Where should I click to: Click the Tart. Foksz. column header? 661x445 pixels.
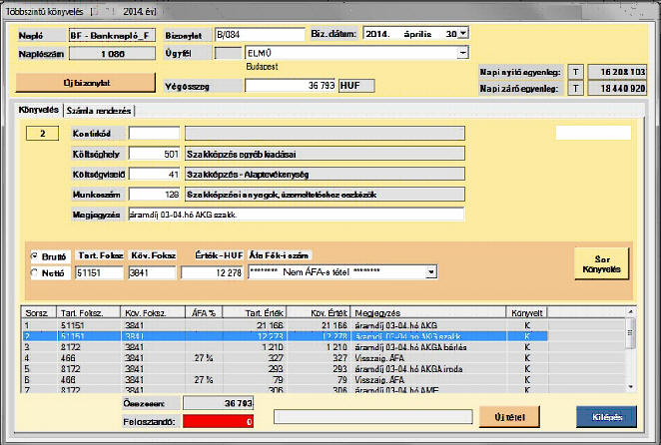click(88, 312)
